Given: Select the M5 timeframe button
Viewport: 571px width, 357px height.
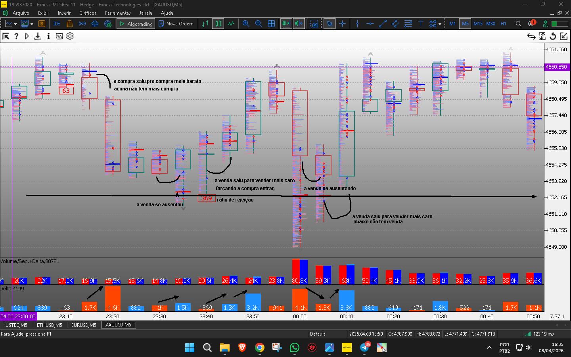Looking at the screenshot, I should tap(465, 24).
